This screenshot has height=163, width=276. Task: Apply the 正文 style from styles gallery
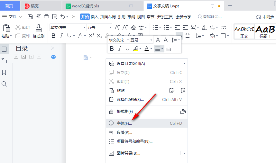coord(244,32)
